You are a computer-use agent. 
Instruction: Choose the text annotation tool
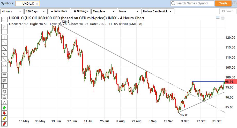tap(4, 102)
